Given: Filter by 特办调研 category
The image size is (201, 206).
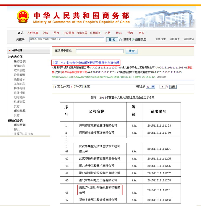Looking at the screenshot, I should (20, 88).
